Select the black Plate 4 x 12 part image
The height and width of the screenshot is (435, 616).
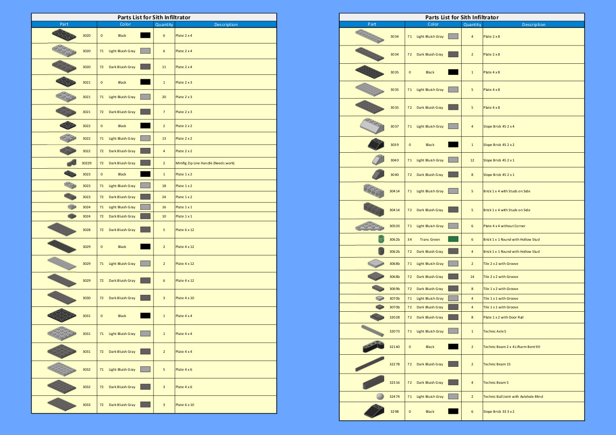tap(62, 246)
